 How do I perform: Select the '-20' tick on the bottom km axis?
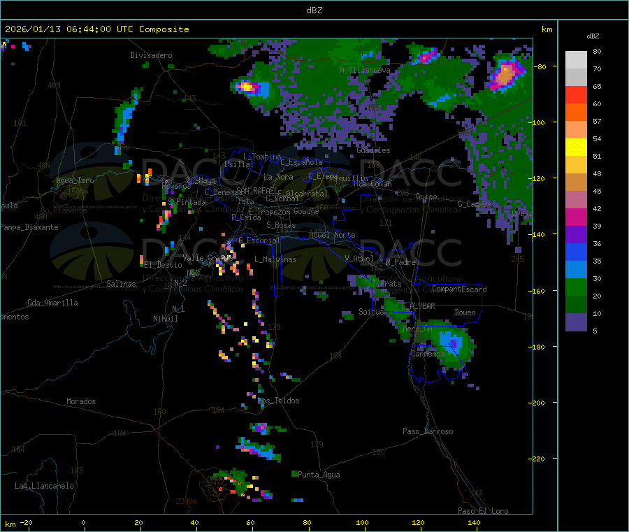26,522
